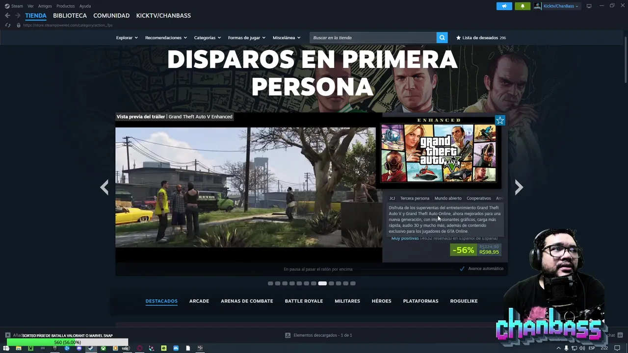Open Kicktv/ChanBass account dropdown
The height and width of the screenshot is (353, 628).
click(x=557, y=6)
